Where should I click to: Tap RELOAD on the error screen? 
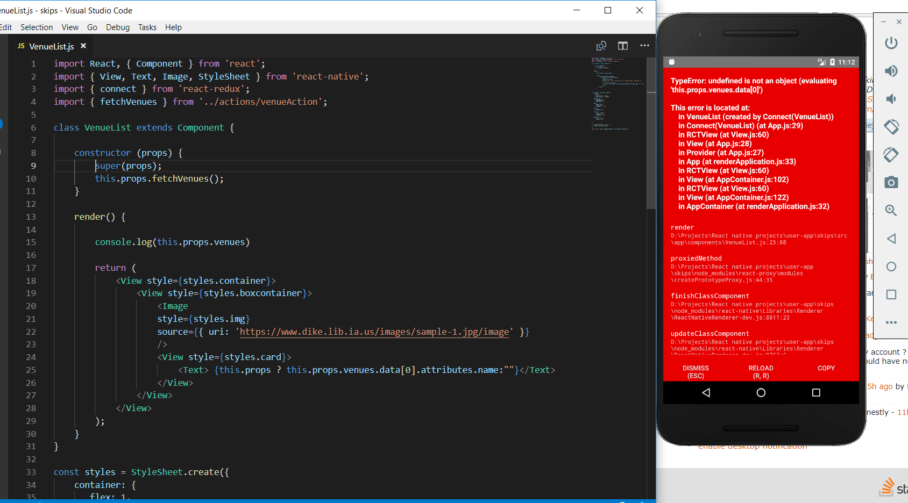761,372
